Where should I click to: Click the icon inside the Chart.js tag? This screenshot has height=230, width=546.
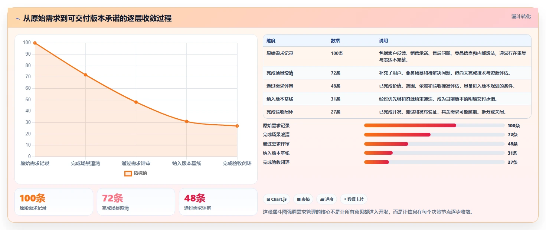268,199
